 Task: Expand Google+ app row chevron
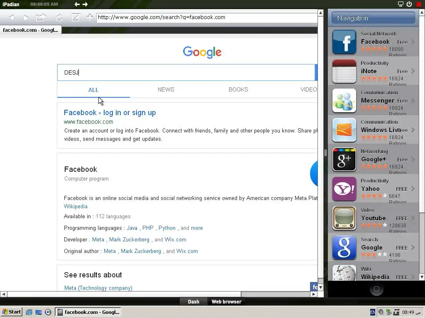click(413, 159)
